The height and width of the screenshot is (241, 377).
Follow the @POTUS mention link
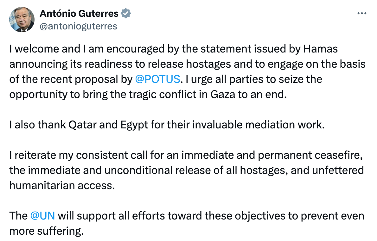(x=157, y=79)
